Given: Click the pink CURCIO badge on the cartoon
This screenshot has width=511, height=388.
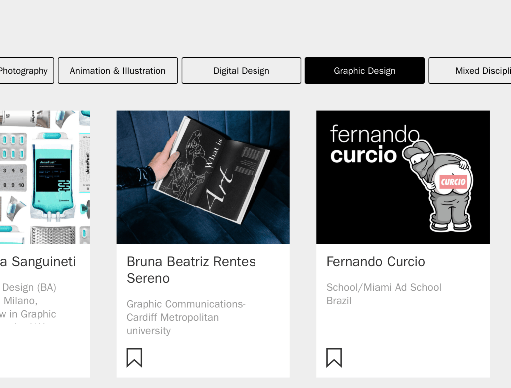Looking at the screenshot, I should pos(453,182).
